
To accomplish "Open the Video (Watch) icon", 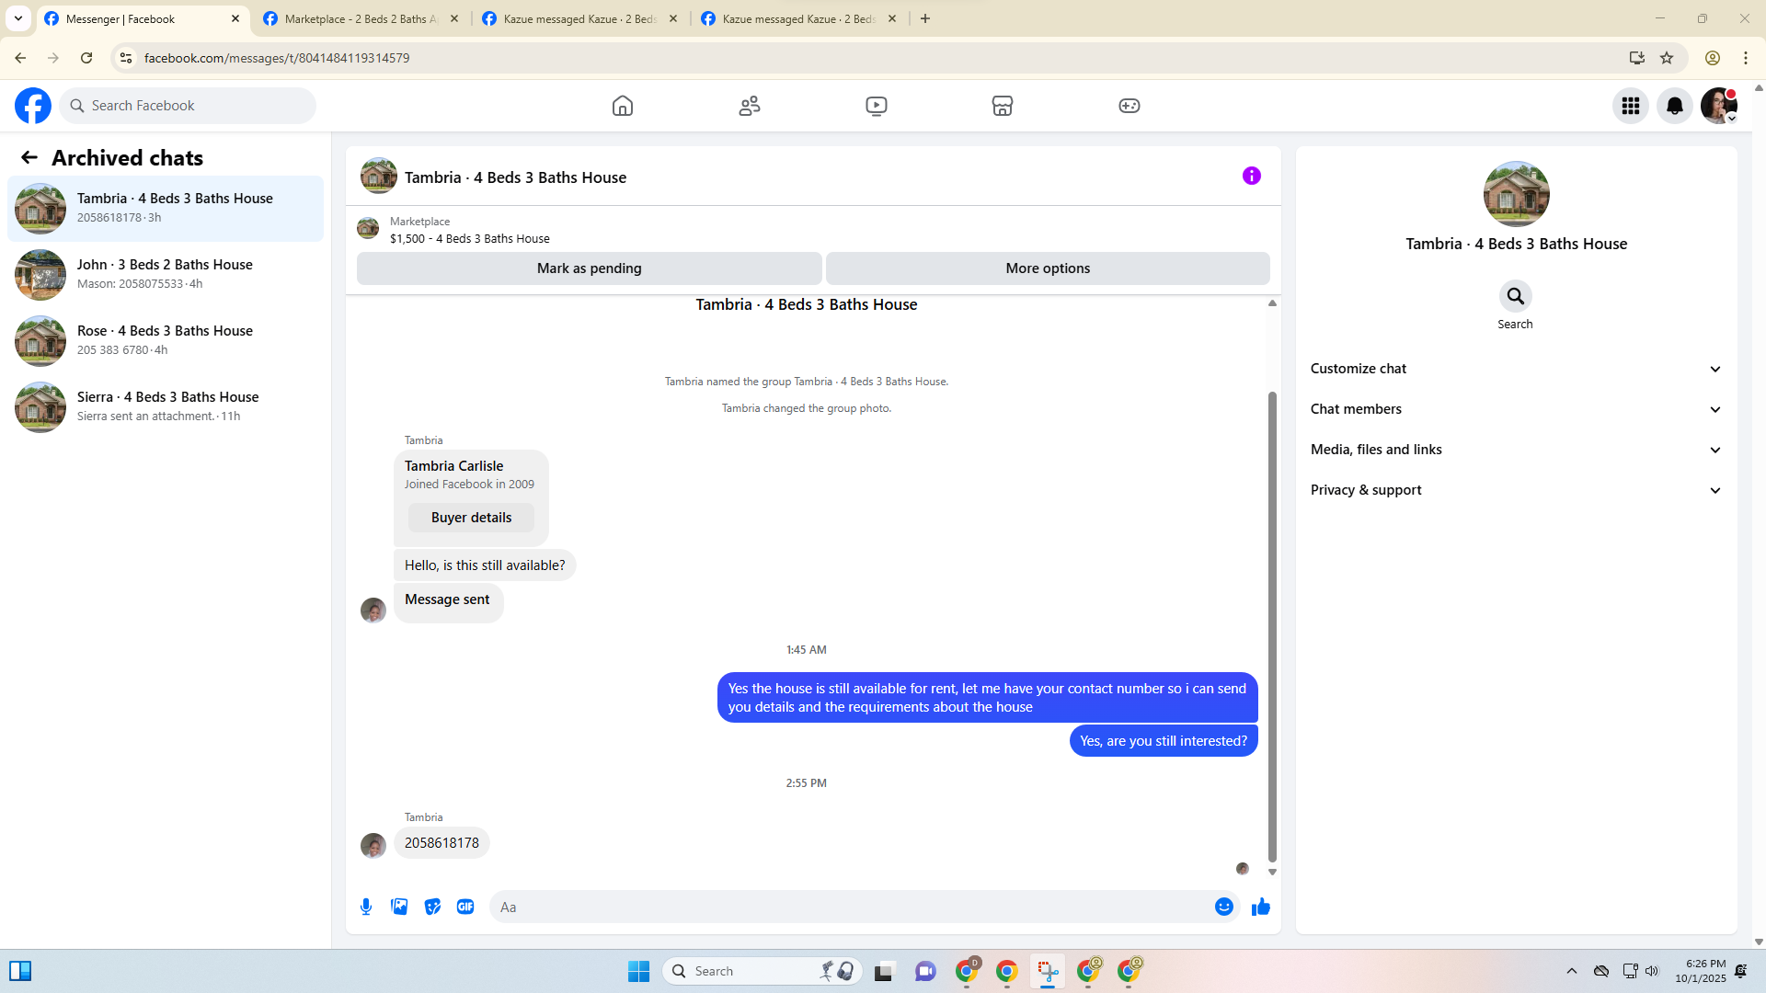I will 877,106.
